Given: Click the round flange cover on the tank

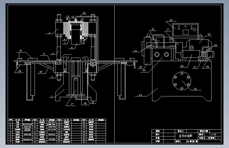Looking at the screenshot, I should [182, 81].
